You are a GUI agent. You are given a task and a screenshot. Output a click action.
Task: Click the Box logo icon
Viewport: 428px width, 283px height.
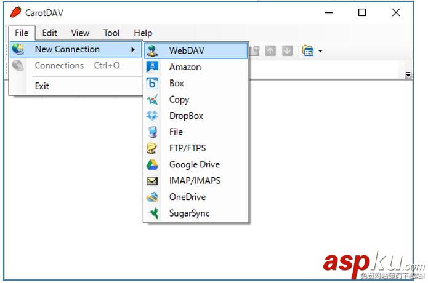[x=152, y=84]
